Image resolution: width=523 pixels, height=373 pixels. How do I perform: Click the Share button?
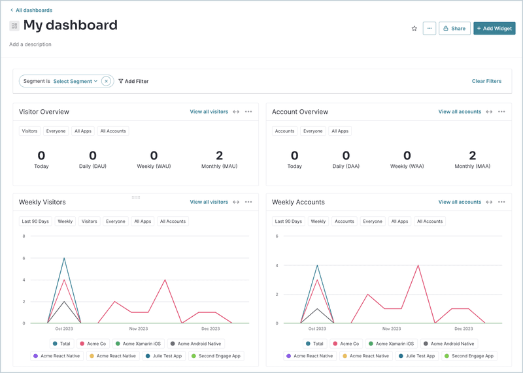click(454, 29)
